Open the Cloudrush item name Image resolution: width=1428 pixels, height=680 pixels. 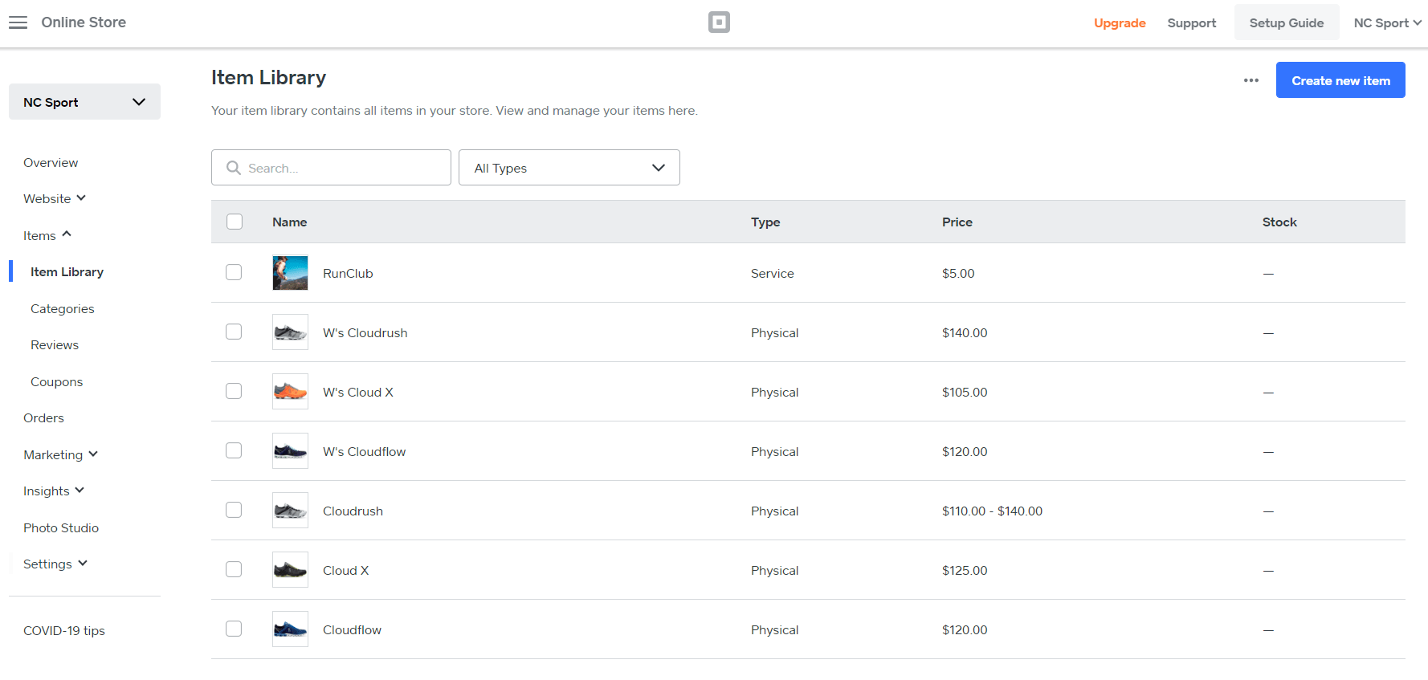coord(353,511)
